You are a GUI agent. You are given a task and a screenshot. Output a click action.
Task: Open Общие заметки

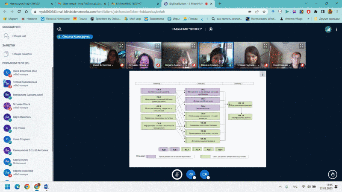(26, 54)
